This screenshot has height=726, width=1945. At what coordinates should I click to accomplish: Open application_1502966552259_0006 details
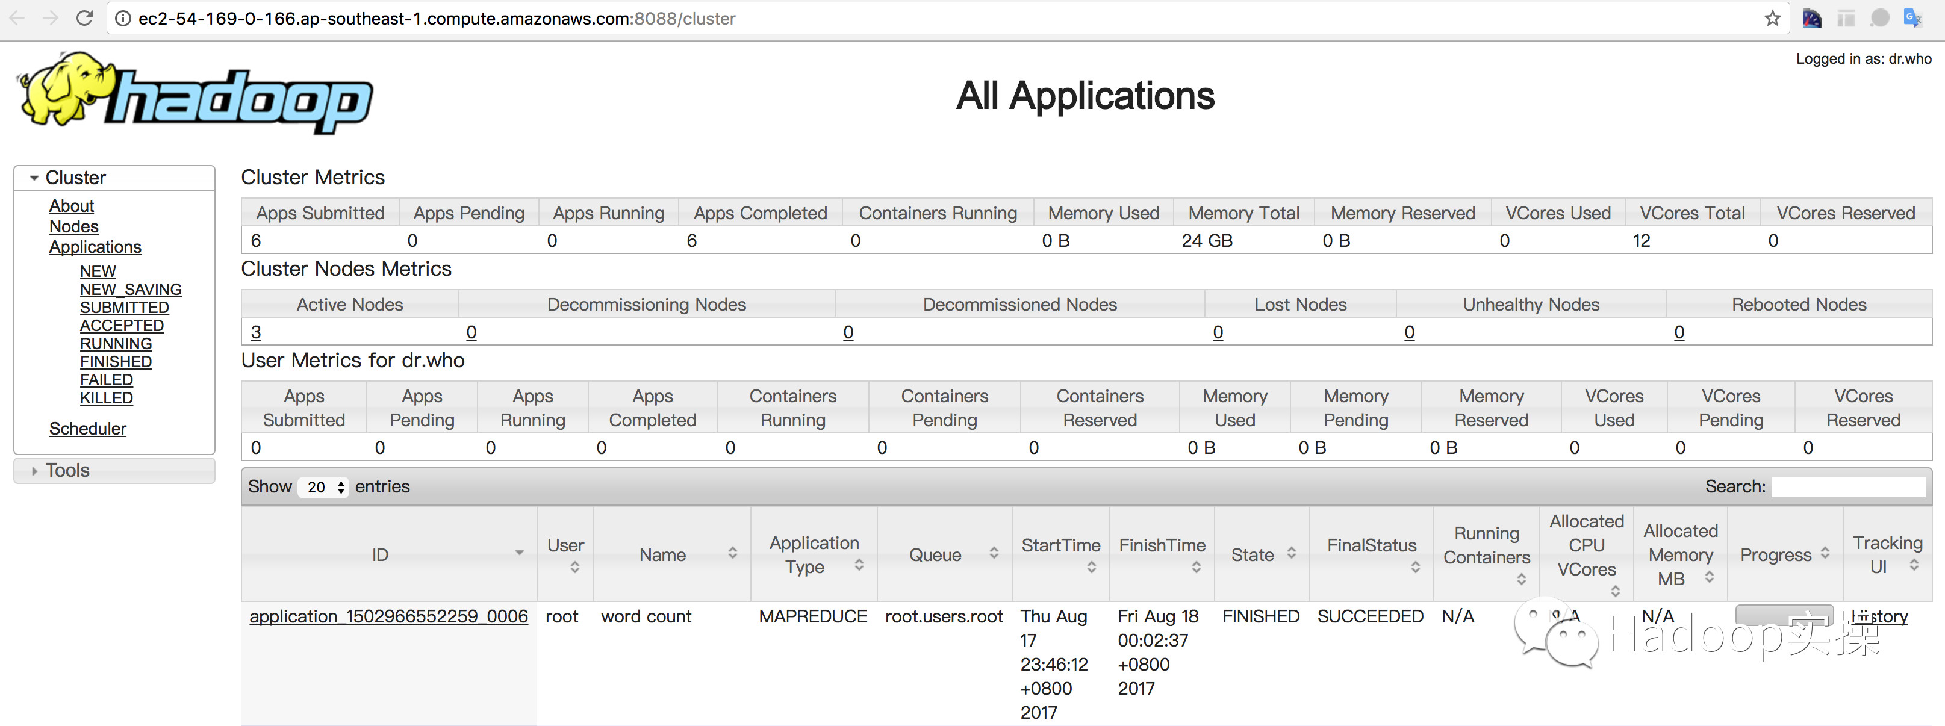click(389, 616)
